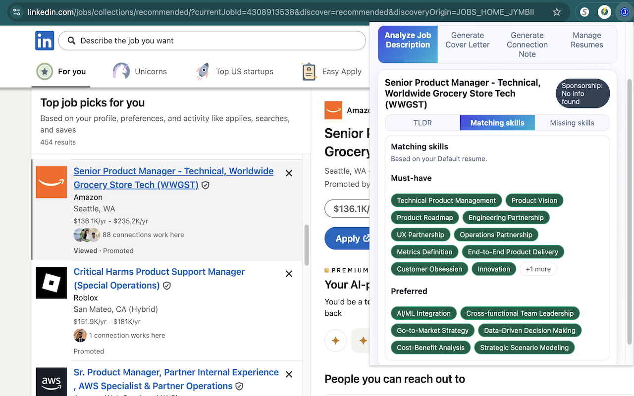
Task: Click the Metrics Definition skill chip
Action: point(424,252)
